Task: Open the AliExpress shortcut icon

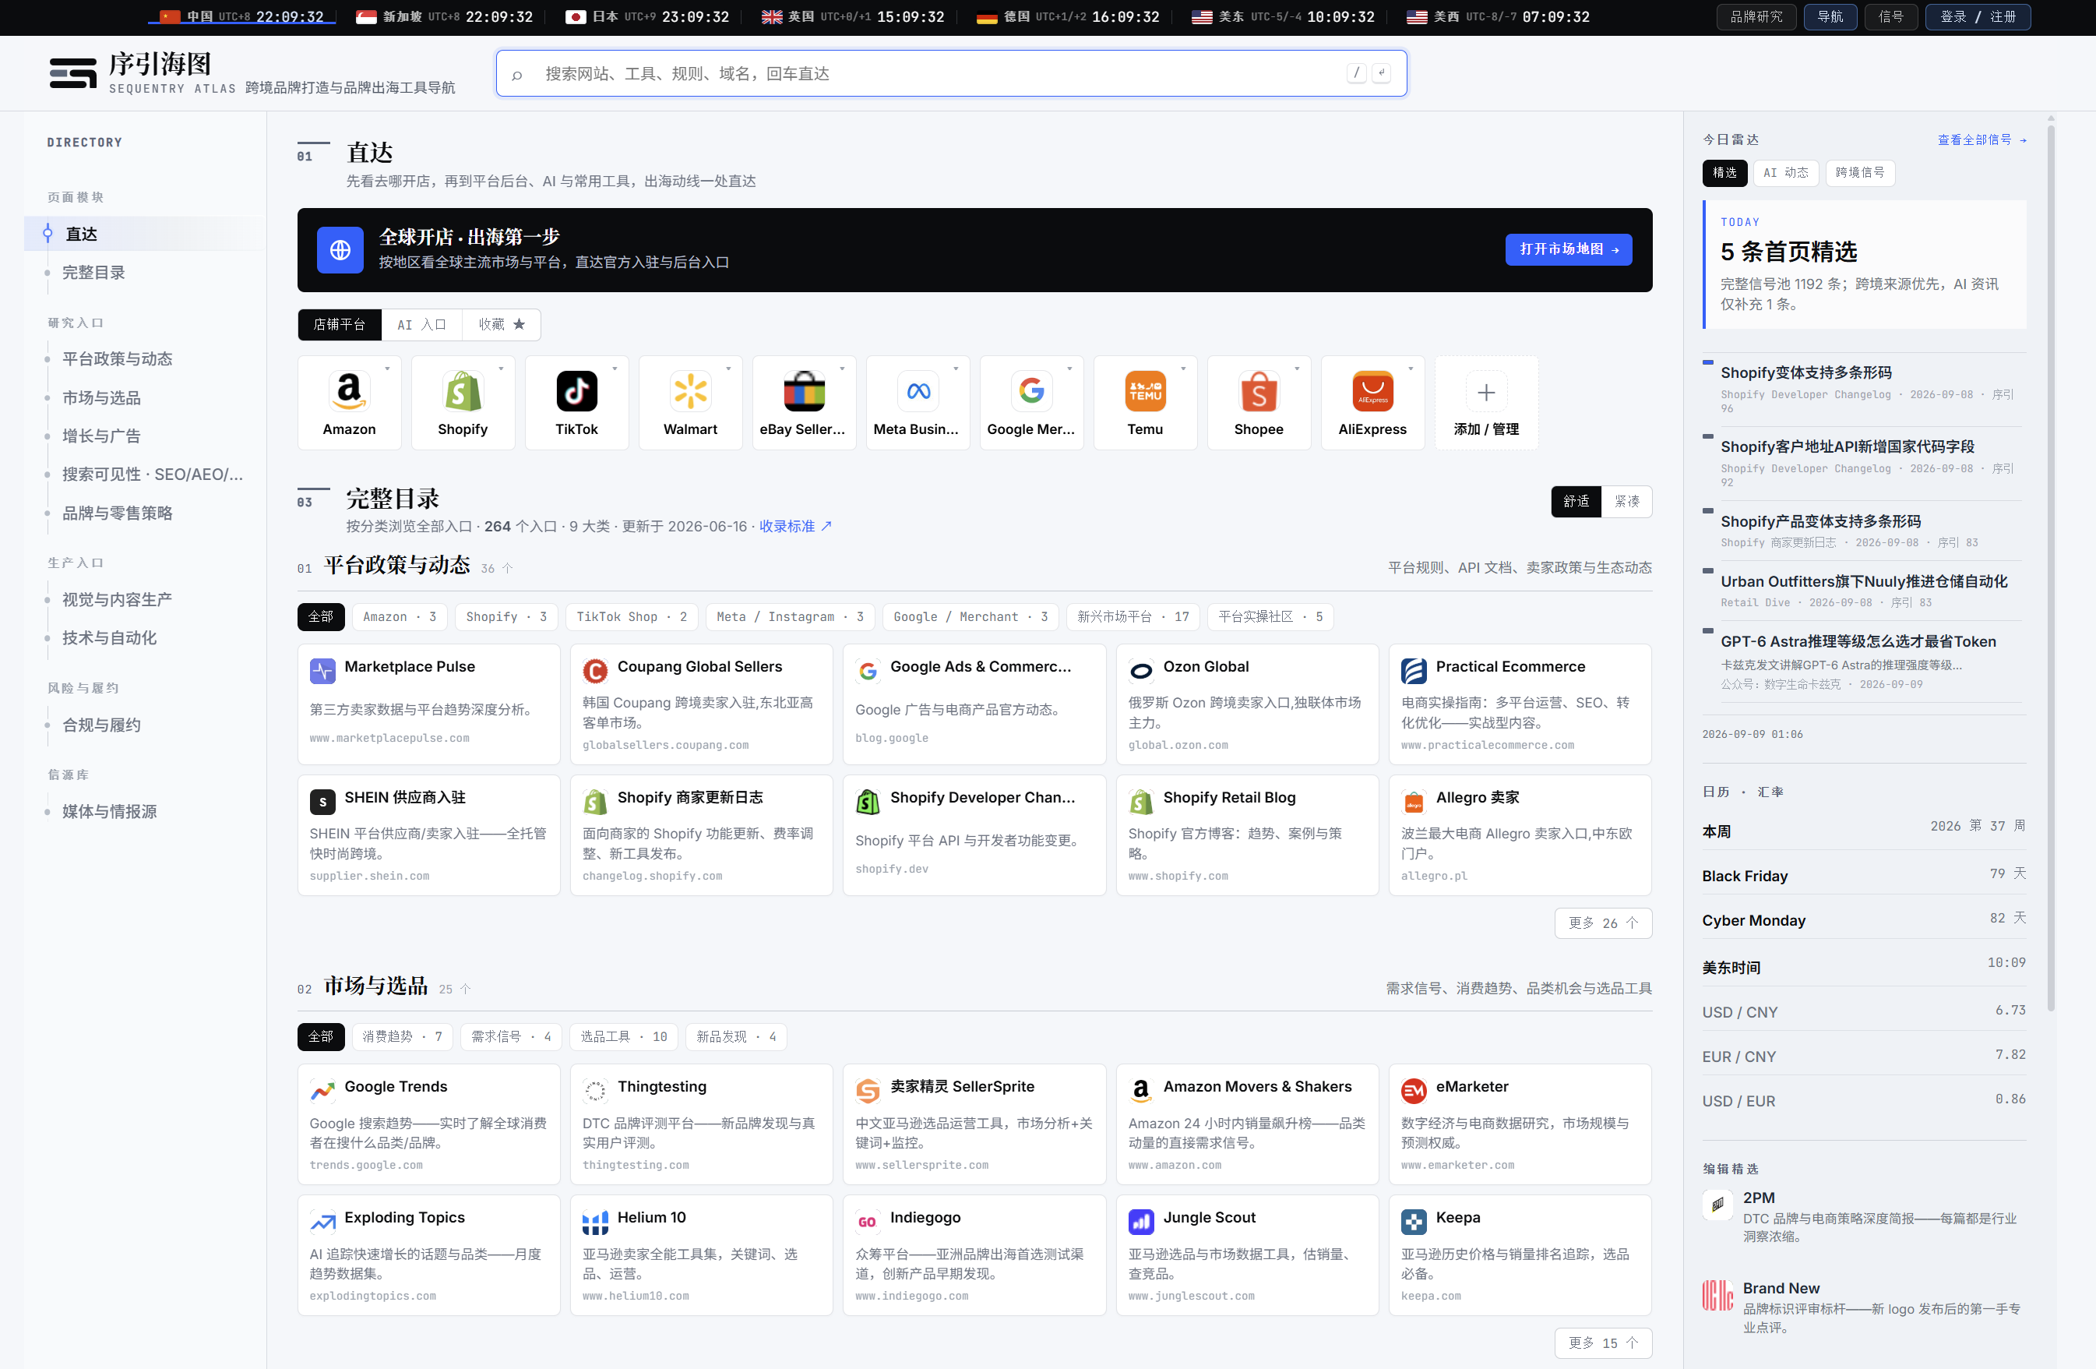Action: coord(1372,391)
